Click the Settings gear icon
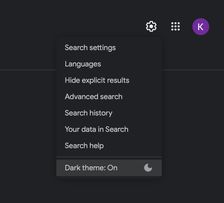224x203 pixels. [151, 26]
